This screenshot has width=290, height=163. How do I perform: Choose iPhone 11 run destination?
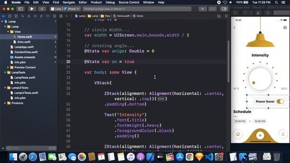[x=72, y=9]
